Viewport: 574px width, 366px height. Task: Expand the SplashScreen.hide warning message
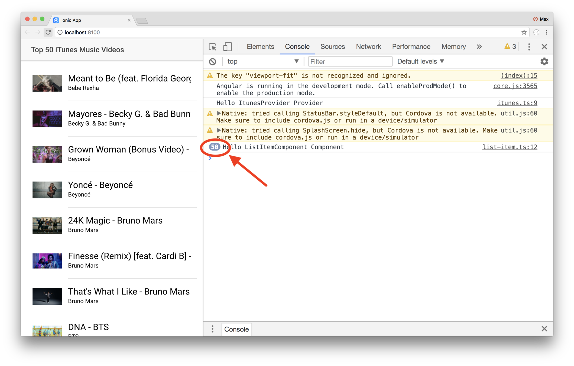point(219,130)
